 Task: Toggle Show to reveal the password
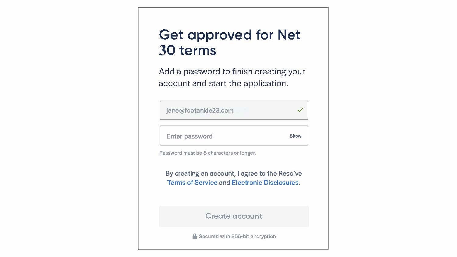coord(295,136)
